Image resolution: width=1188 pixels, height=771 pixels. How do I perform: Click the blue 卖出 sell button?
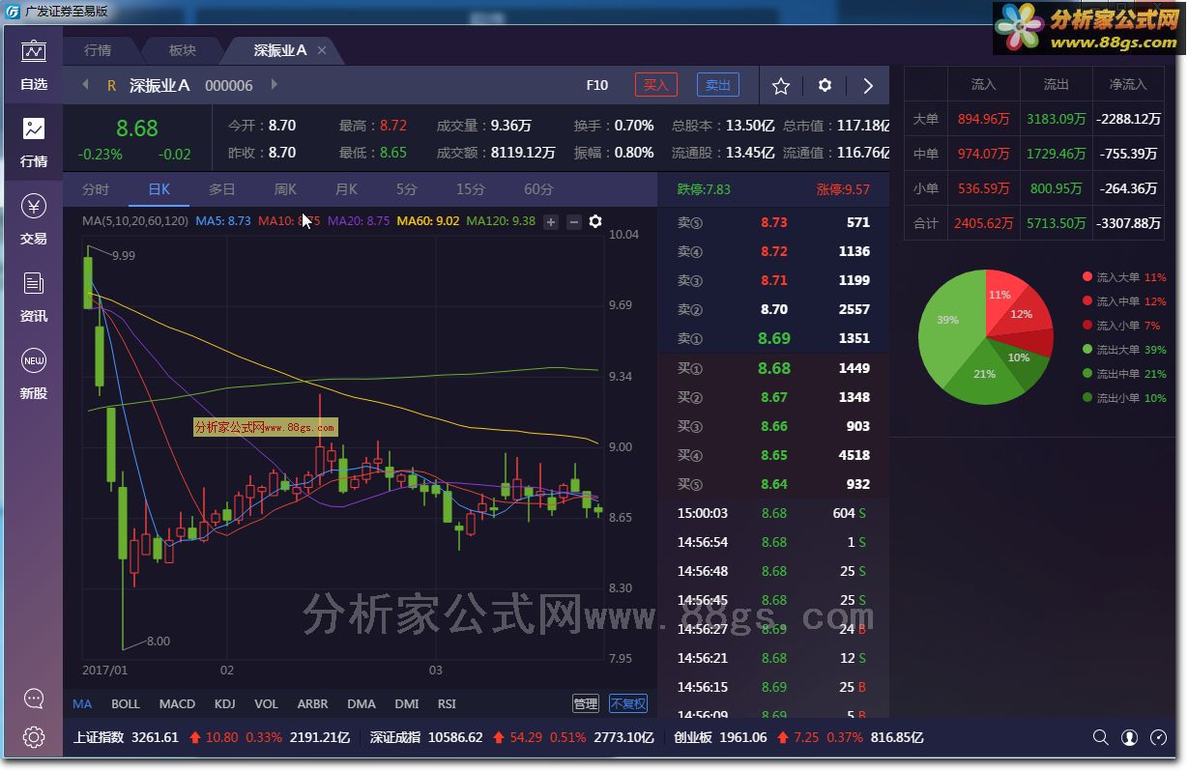click(718, 85)
